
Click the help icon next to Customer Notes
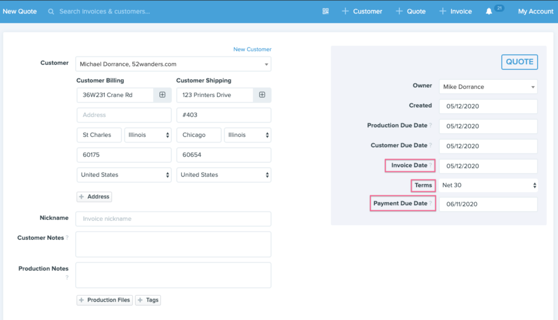point(66,238)
